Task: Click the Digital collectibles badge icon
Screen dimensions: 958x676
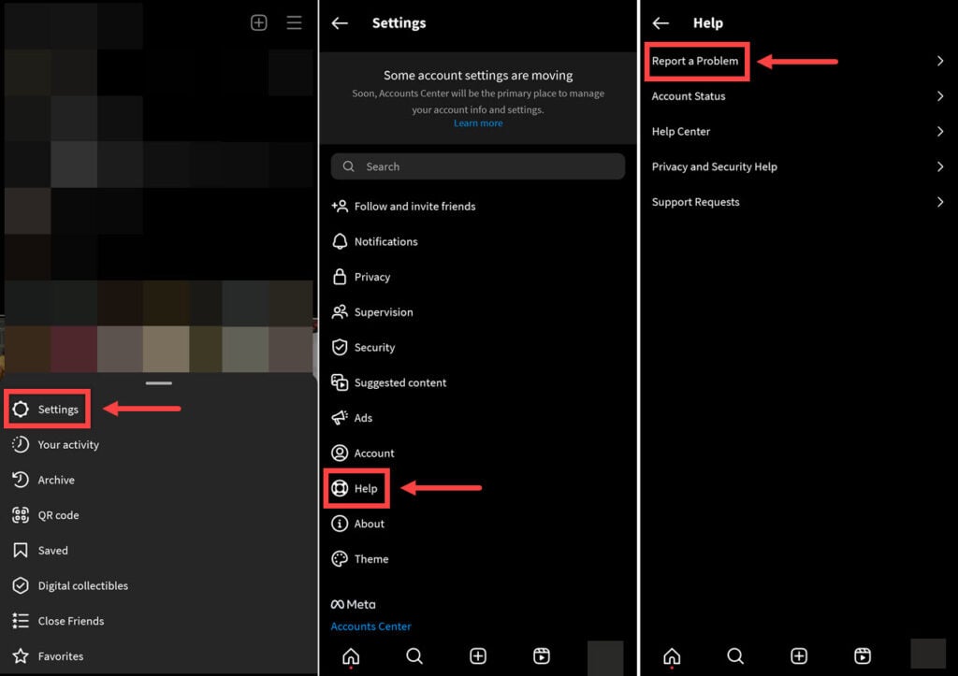Action: (x=21, y=585)
